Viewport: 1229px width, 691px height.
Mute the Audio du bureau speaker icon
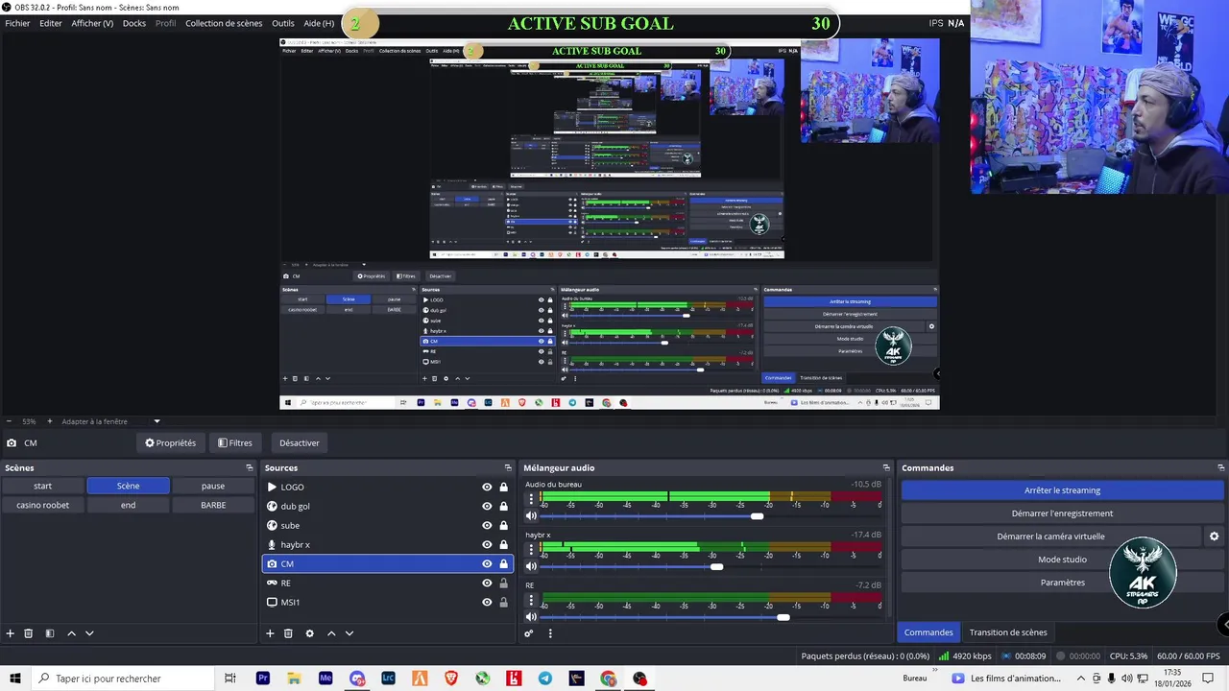coord(531,516)
